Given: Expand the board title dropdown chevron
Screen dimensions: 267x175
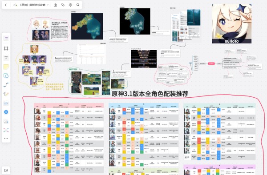Looking at the screenshot, I should [48, 5].
